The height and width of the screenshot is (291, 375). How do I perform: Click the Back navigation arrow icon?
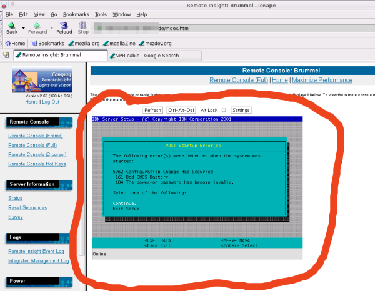point(11,26)
